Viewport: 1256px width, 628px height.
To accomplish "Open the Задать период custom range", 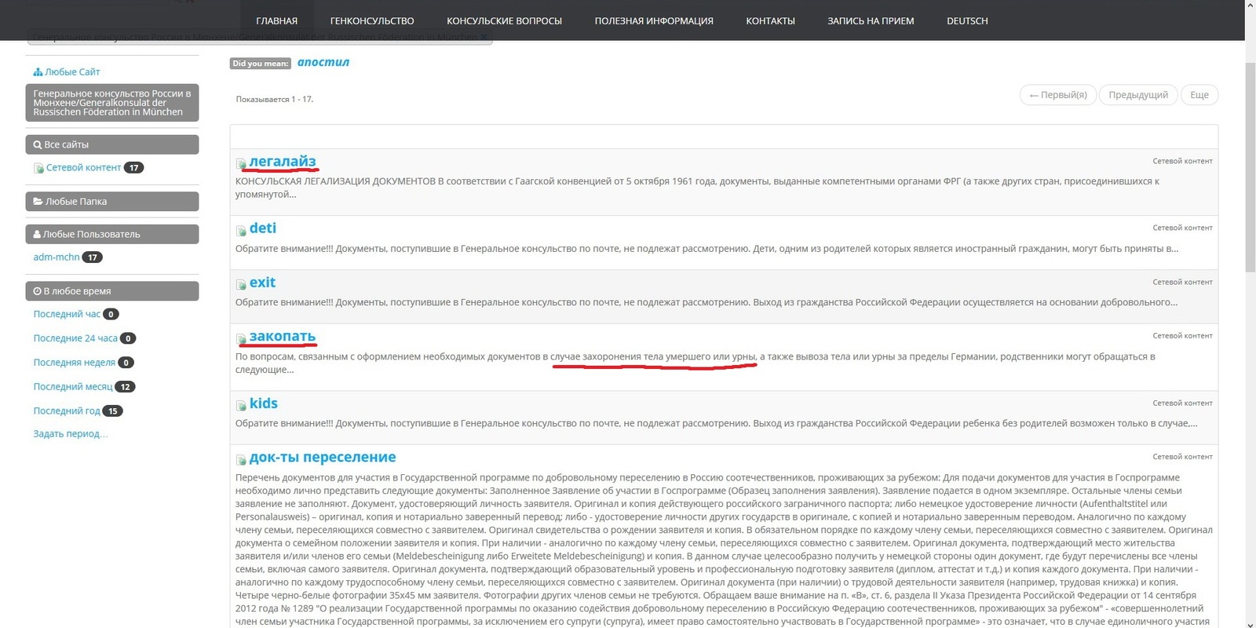I will click(x=70, y=433).
